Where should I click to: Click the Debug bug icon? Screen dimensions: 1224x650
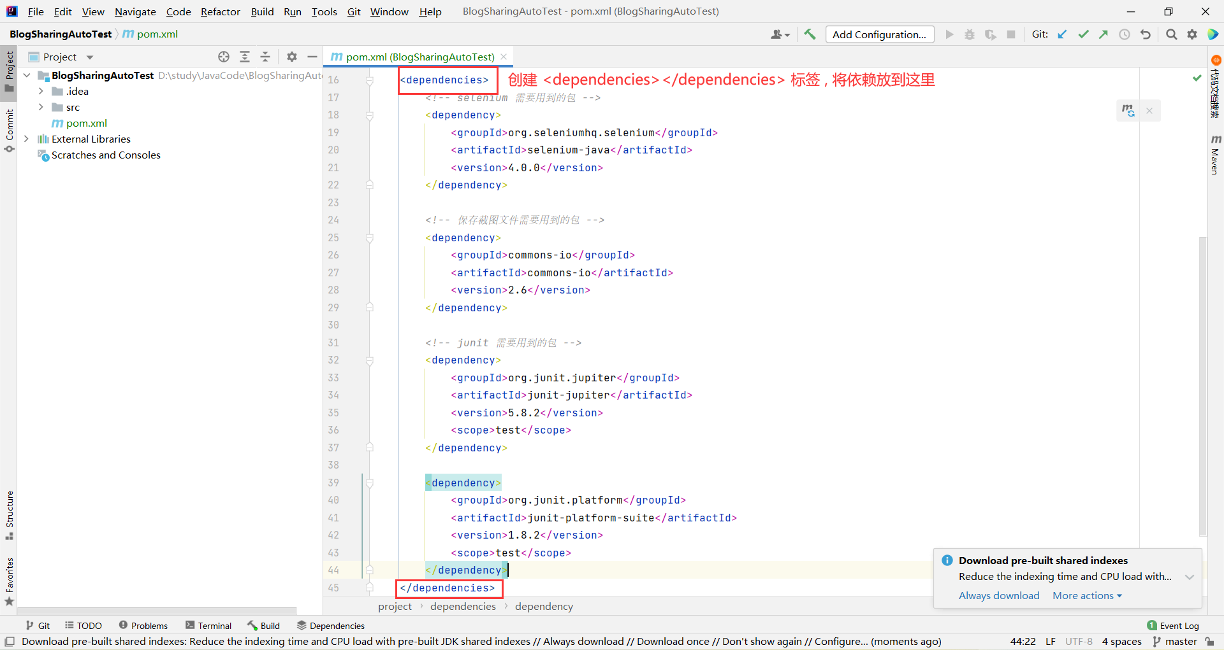pos(970,34)
